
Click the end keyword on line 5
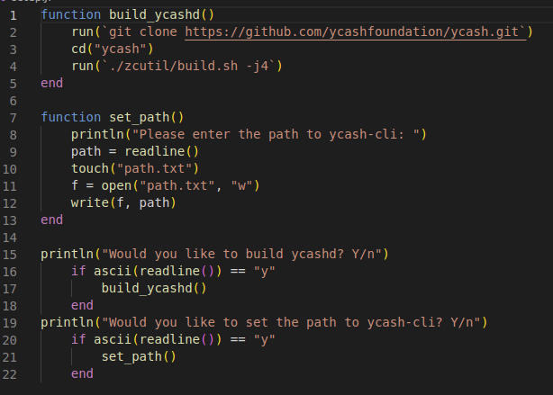coord(52,83)
